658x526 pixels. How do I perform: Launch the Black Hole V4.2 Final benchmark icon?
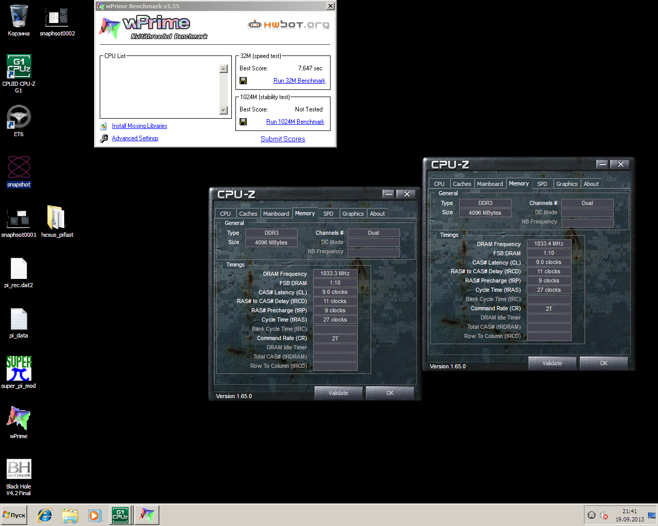(19, 477)
